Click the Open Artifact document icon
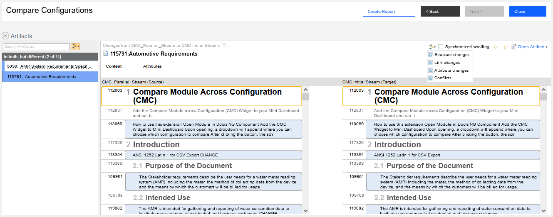Screen dimensions: 553x217 tap(514, 47)
